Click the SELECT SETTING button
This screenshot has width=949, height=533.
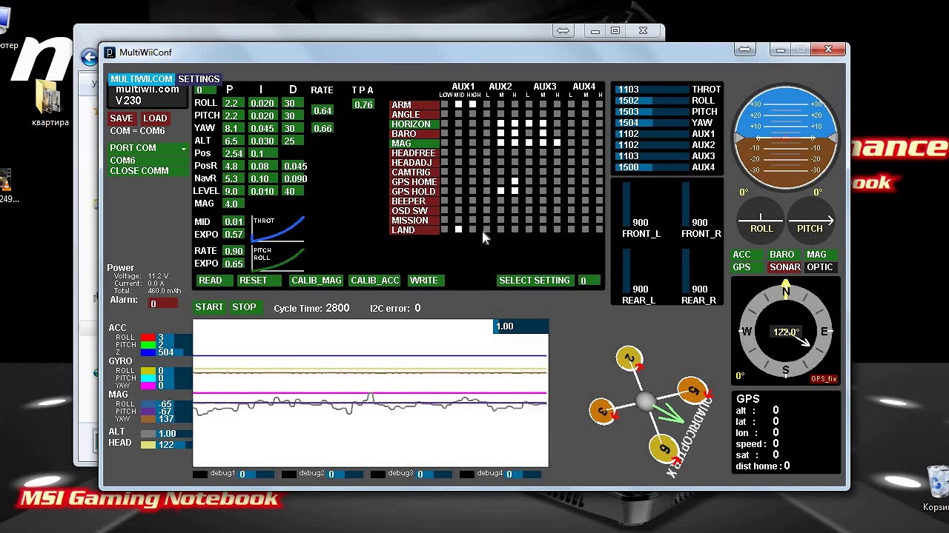535,281
